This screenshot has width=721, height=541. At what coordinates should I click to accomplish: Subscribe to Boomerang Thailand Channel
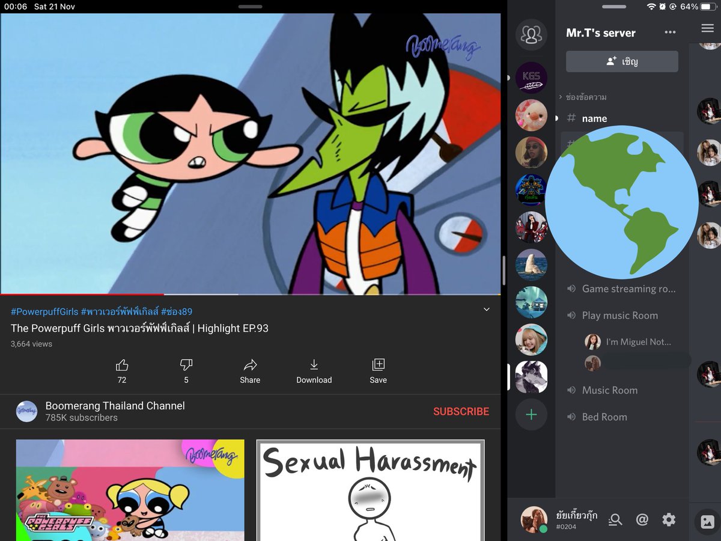pos(461,412)
